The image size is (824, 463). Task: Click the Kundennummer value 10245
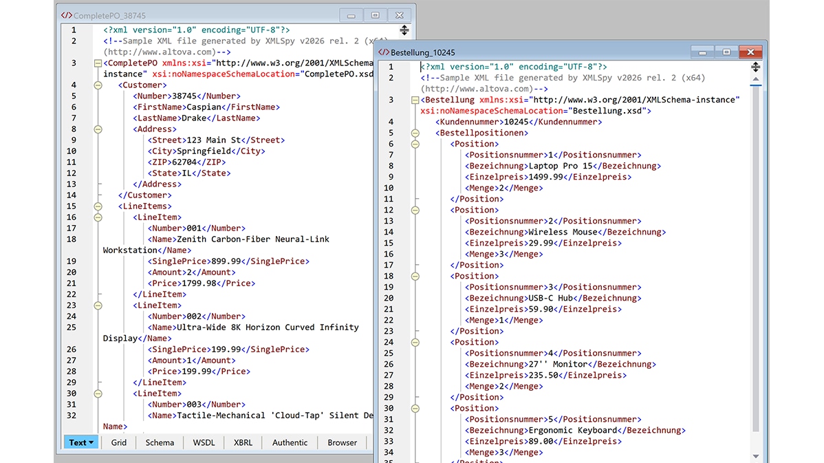click(516, 122)
